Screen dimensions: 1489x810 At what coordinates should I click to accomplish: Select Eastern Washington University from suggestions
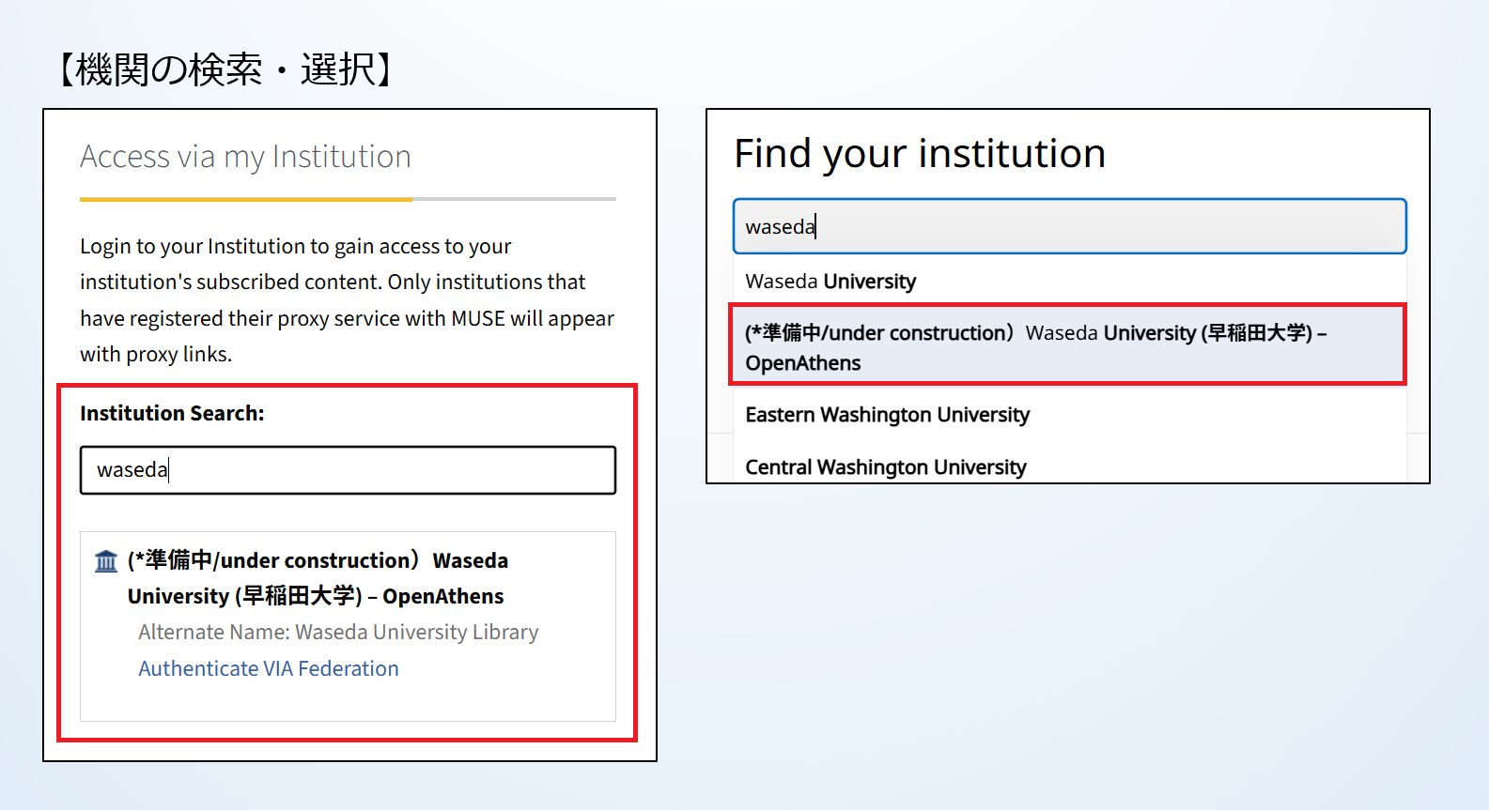coord(887,415)
